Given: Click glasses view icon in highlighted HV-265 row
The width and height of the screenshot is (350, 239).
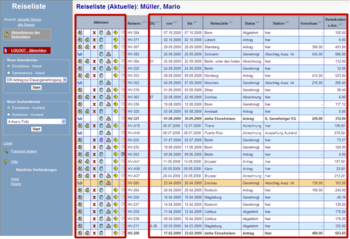Looking at the screenshot, I should (x=80, y=183).
